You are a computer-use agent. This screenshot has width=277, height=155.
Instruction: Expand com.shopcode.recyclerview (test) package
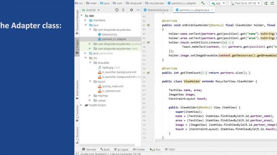(90, 49)
